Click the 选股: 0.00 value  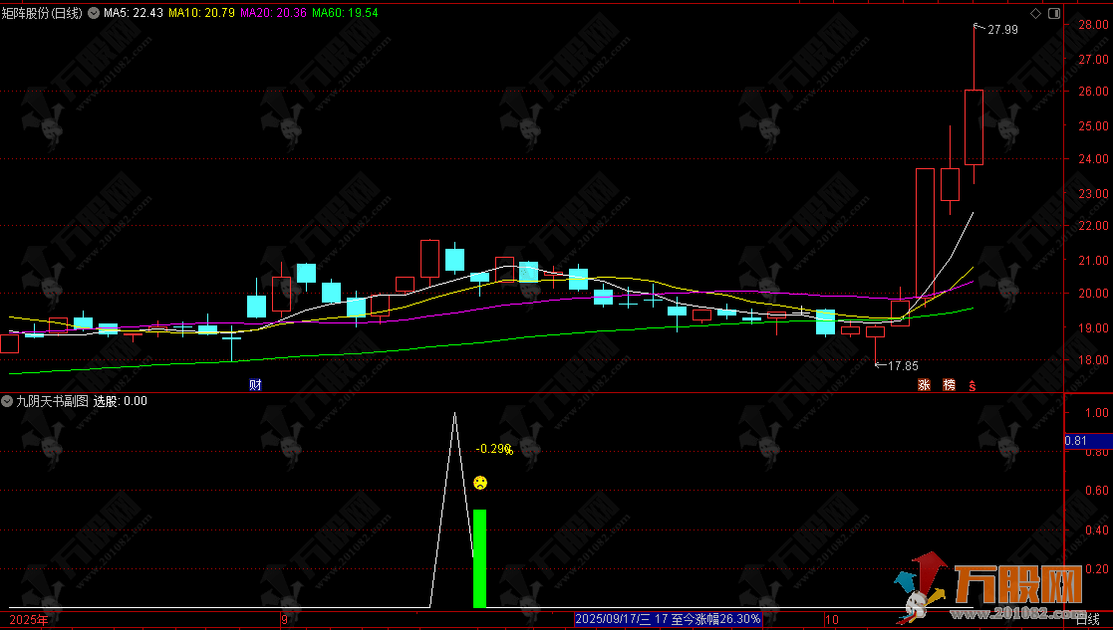120,401
